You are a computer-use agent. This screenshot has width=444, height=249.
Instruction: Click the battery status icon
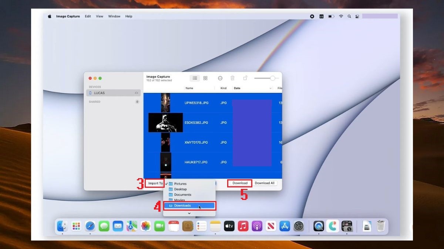[331, 16]
